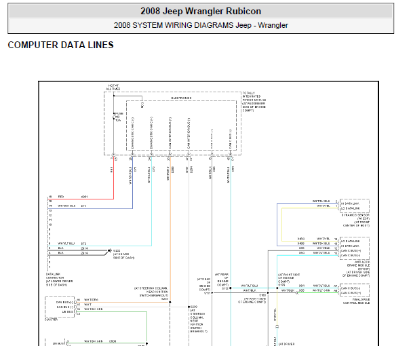Select the "2008 SYSTEM WIRING DIAGRAMS Jeep - Wrangler" subtitle
Viewport: 411px width, 346px height.
(x=201, y=25)
